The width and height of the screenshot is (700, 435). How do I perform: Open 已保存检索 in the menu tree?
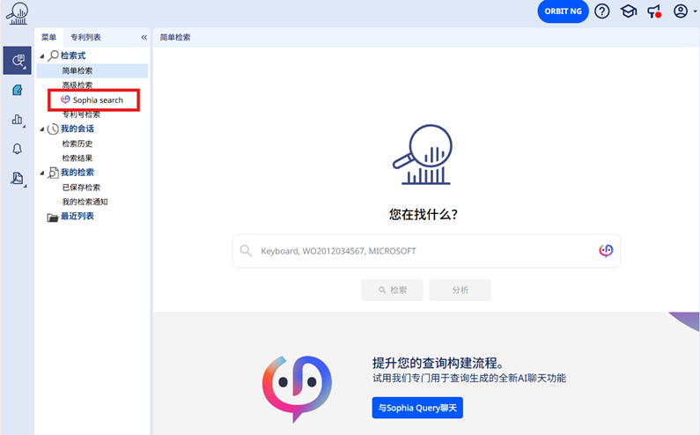pos(81,188)
